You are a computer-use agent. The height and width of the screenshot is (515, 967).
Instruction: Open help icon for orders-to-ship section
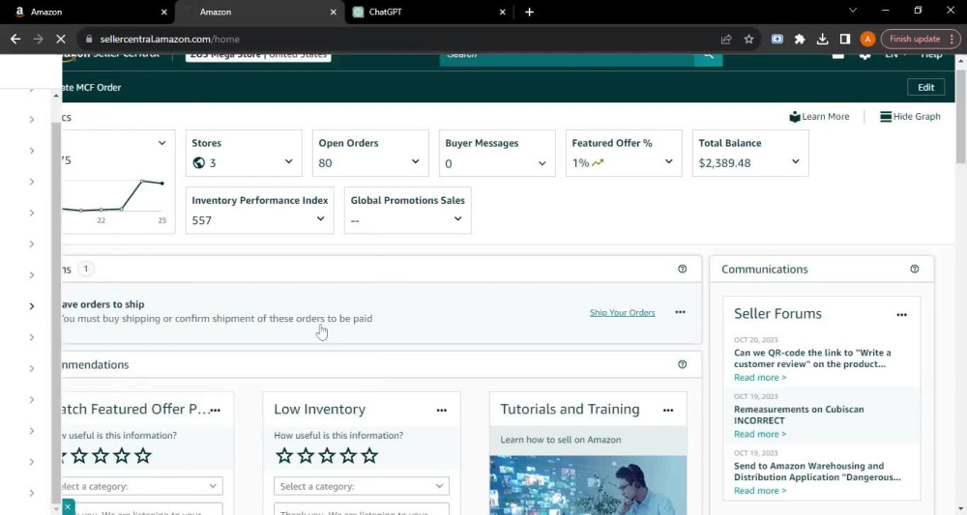(682, 270)
